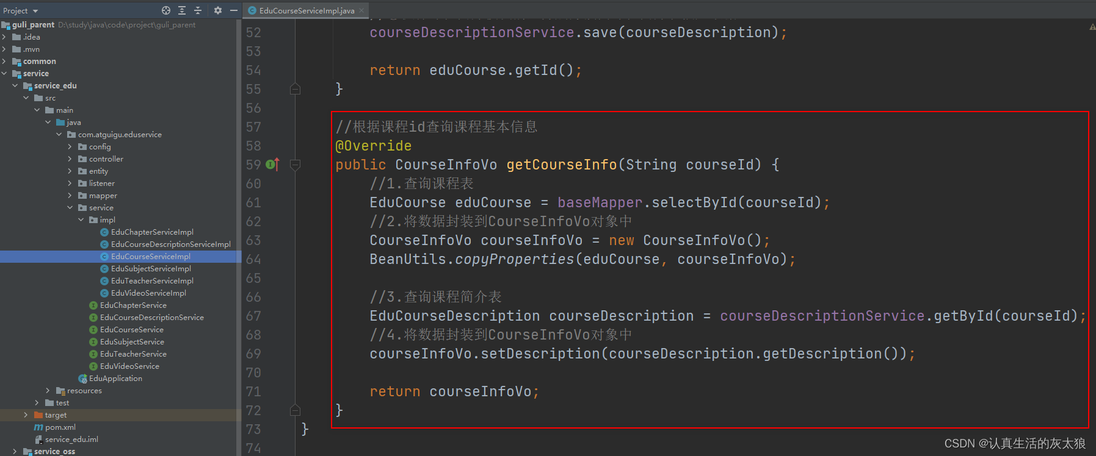Expand the service_oss module
1096x456 pixels.
point(15,452)
